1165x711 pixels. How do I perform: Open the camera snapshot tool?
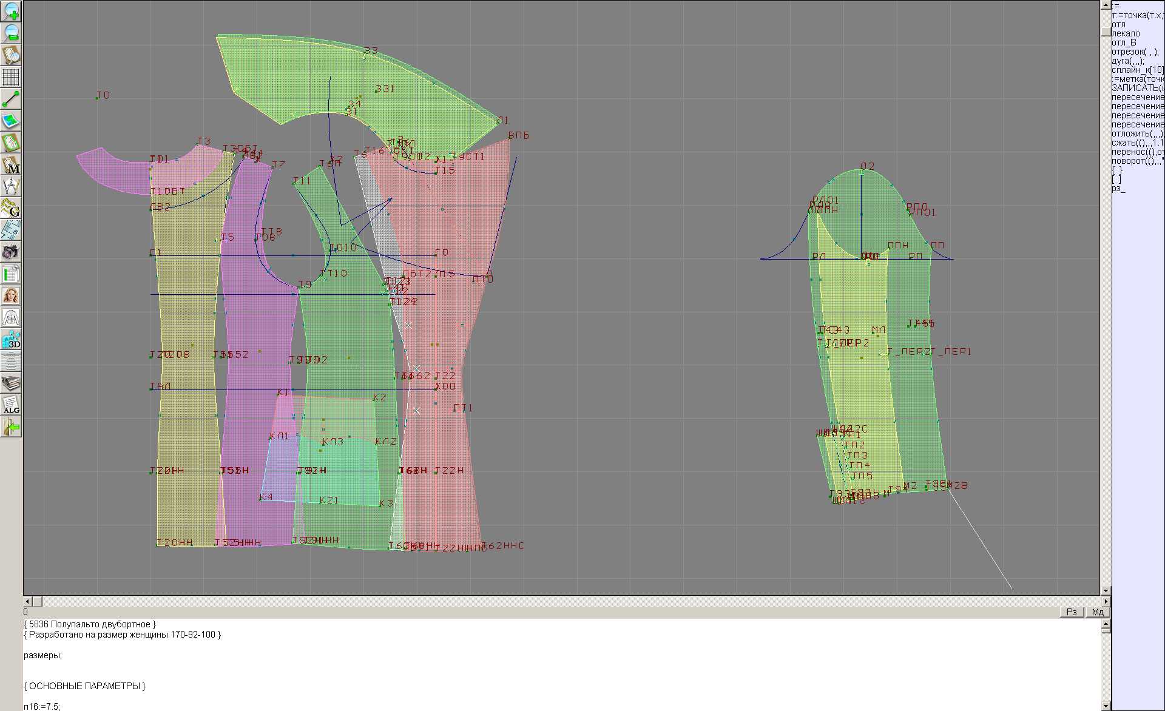pos(11,251)
